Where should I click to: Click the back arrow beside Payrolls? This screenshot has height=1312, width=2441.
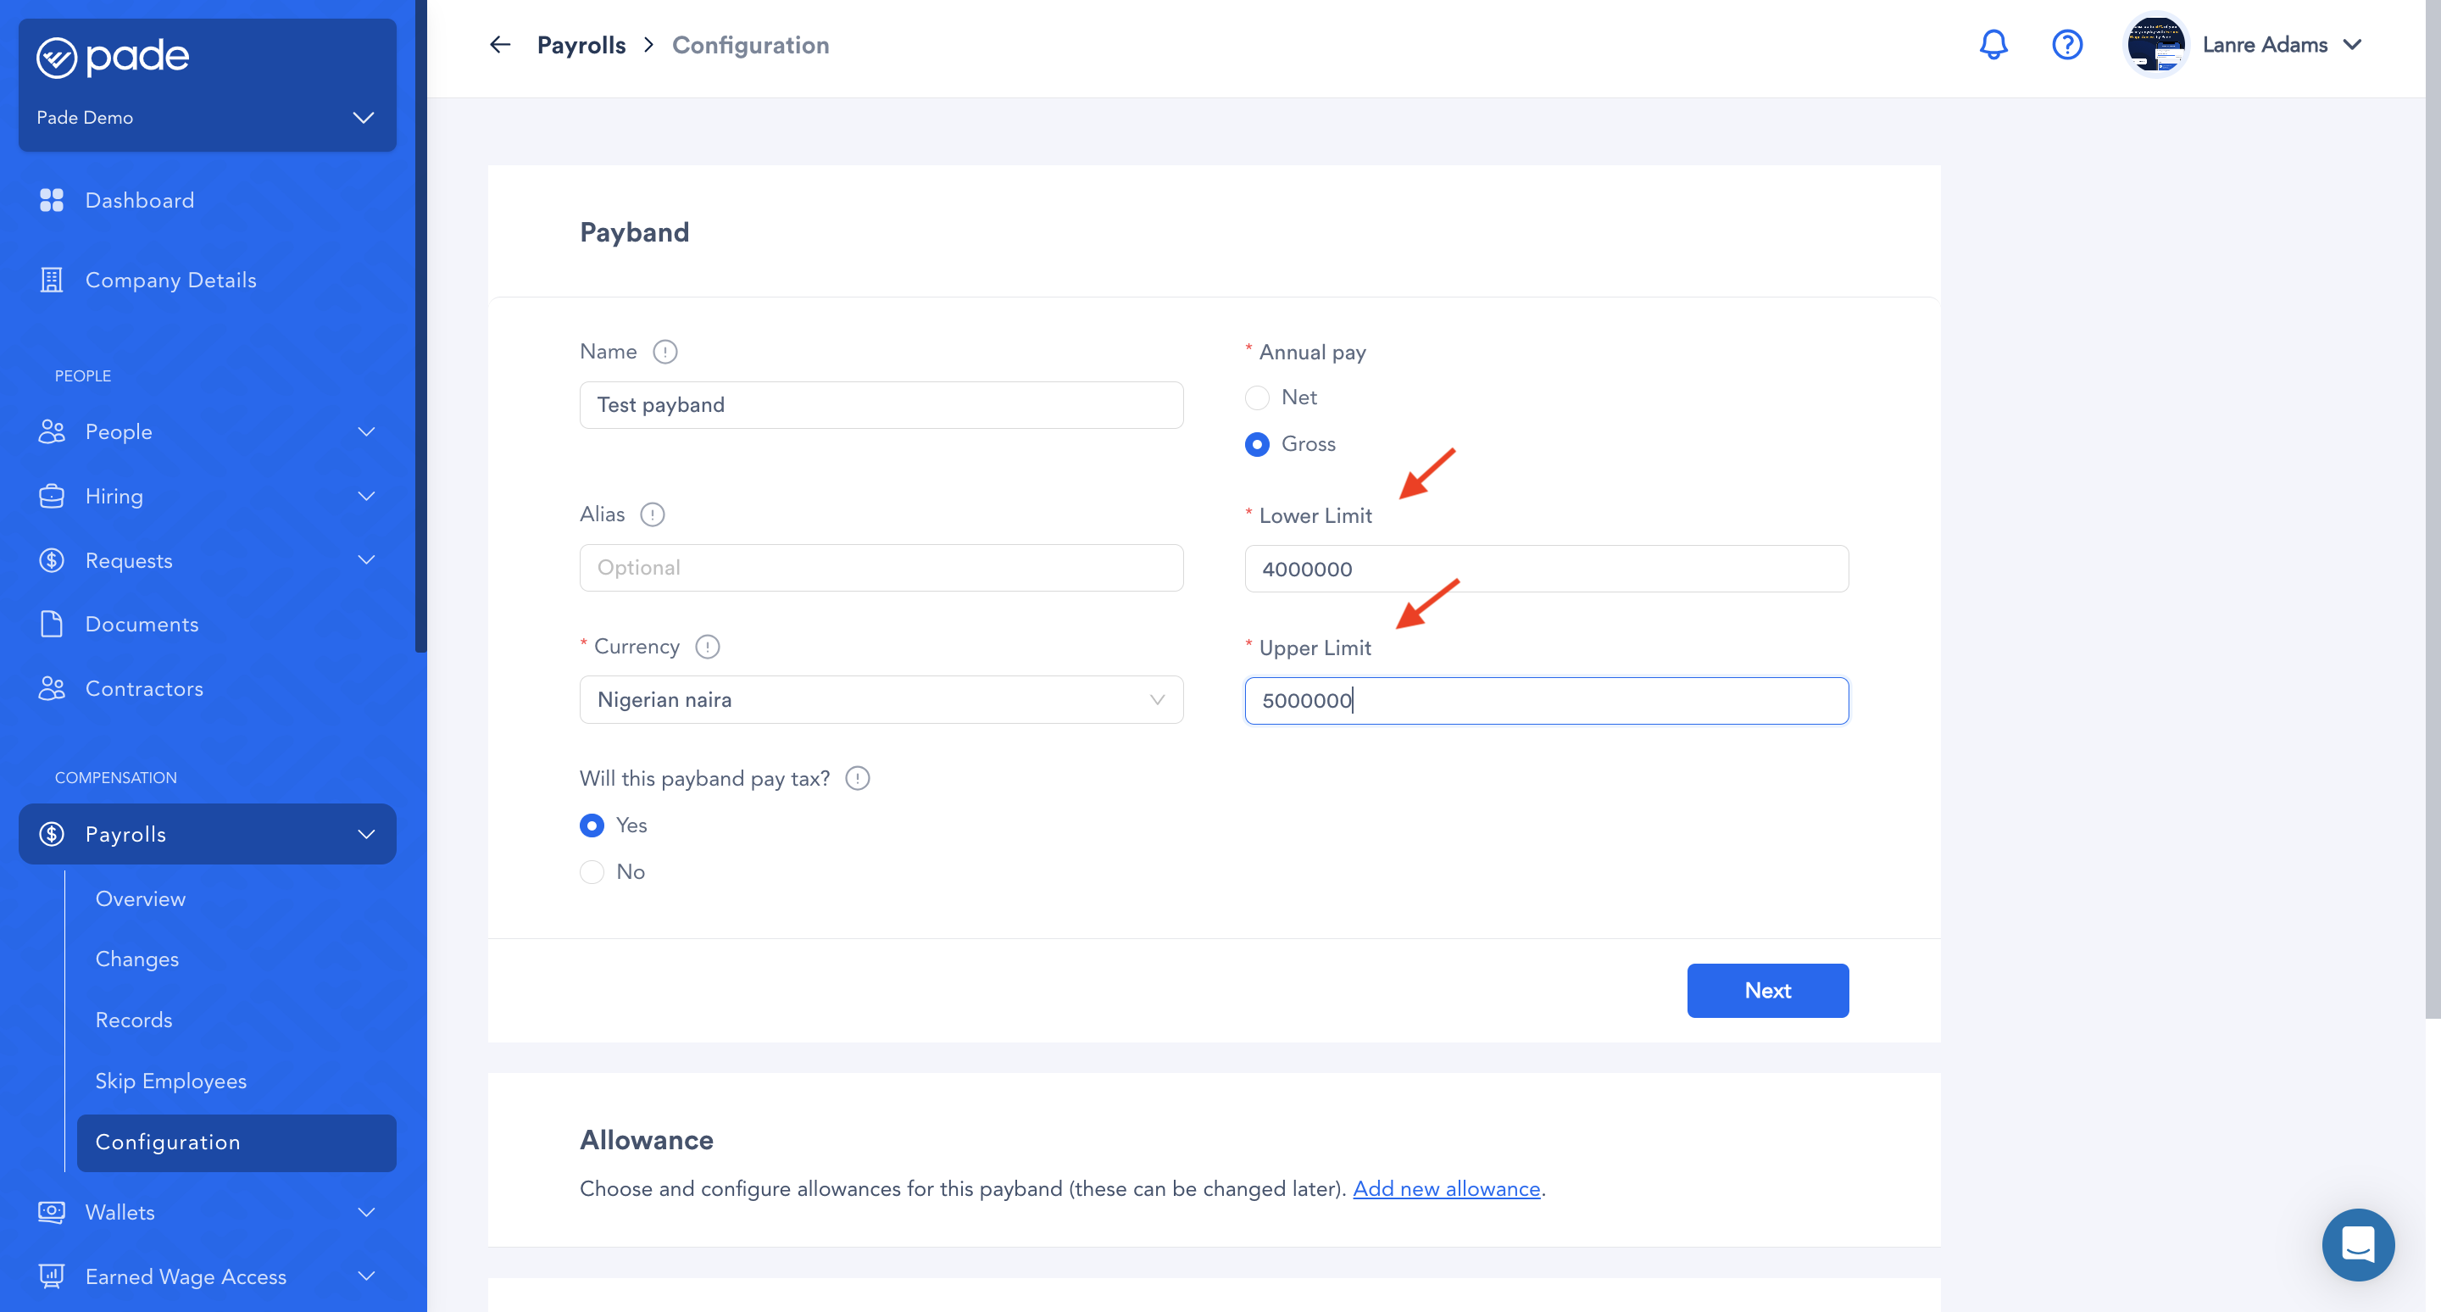click(499, 45)
